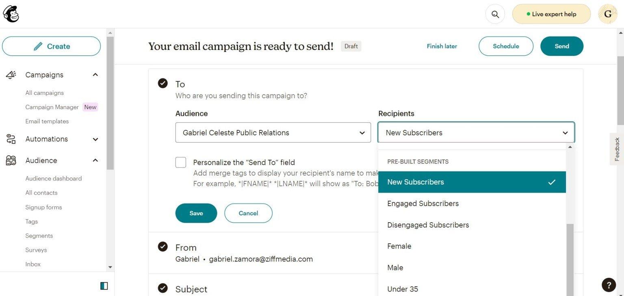Image resolution: width=624 pixels, height=296 pixels.
Task: Choose Disengaged Subscribers from the list
Action: (x=428, y=225)
